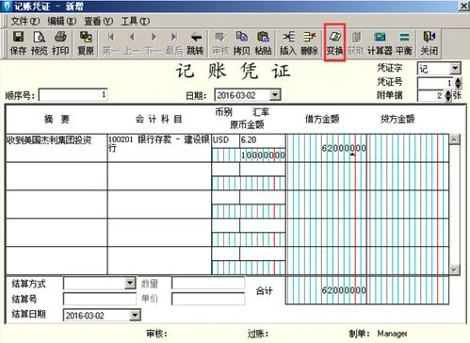Click the currency cell 'USD'
Viewport: 470px width, 343px height.
[x=226, y=140]
